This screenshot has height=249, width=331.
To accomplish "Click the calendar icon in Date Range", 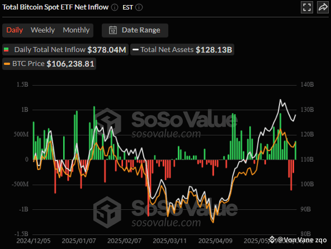I will click(113, 30).
